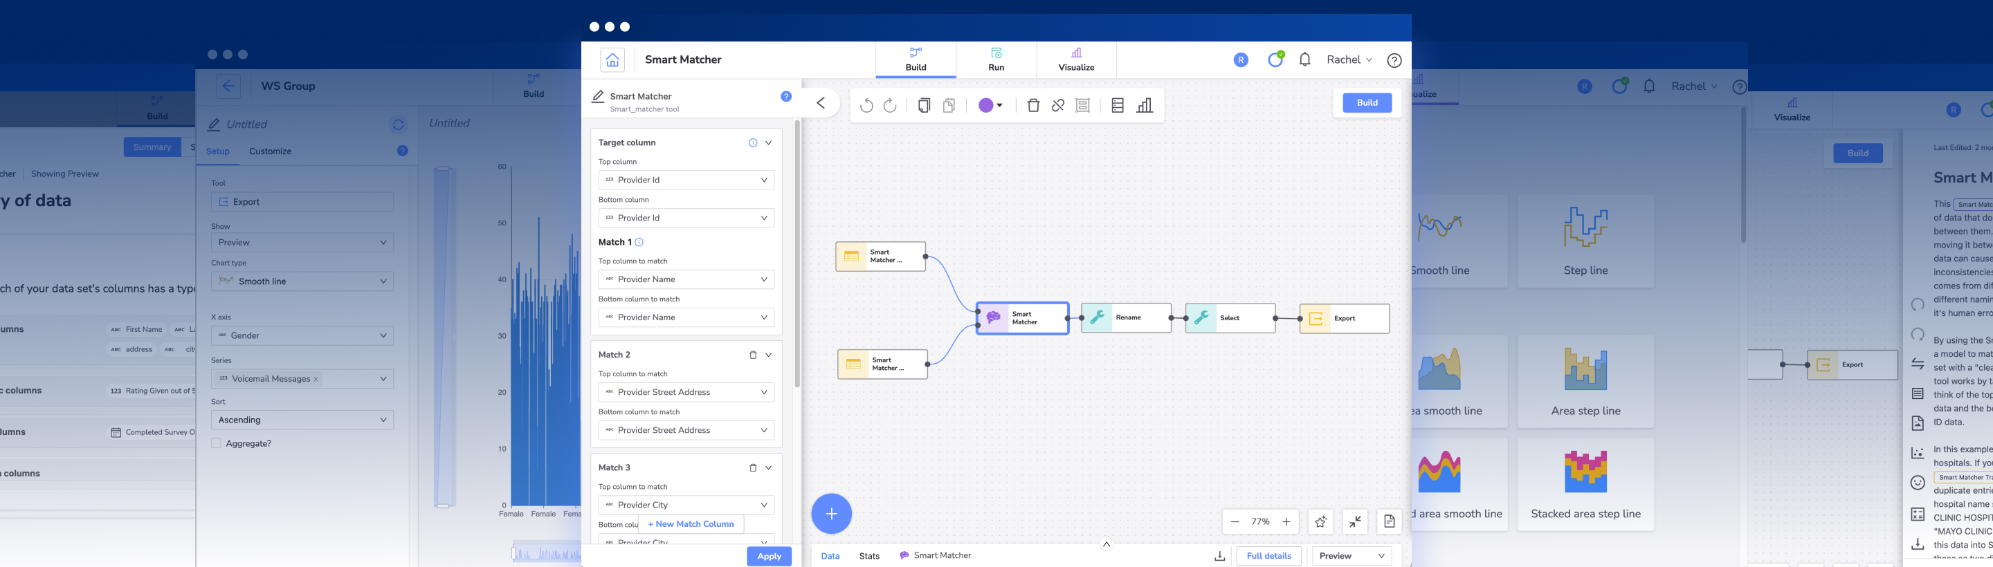
Task: Click the collapse arrows fit-to-screen icon
Action: (1355, 522)
